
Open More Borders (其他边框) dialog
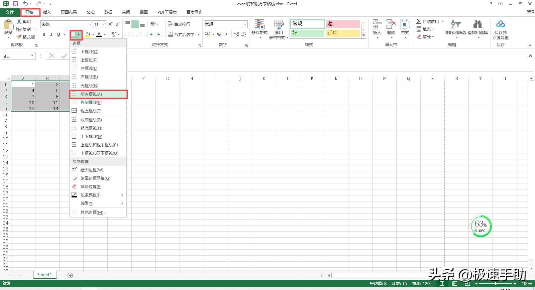click(x=98, y=212)
